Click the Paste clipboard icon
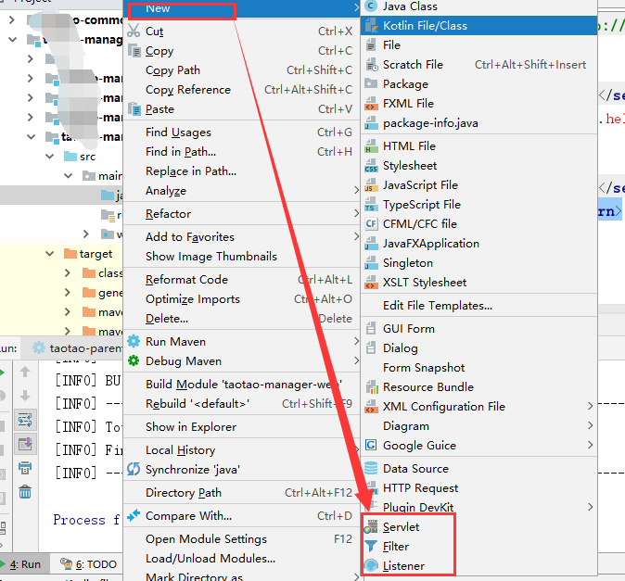 click(134, 108)
